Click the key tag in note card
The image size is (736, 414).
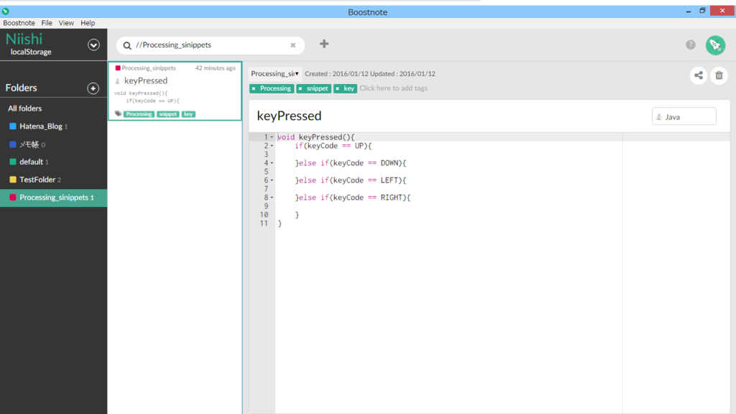point(188,114)
